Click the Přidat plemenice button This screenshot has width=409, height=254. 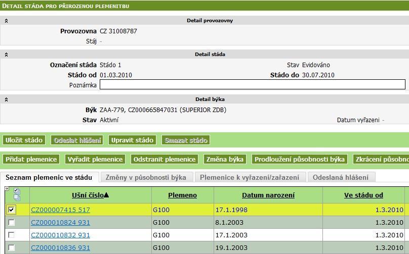click(x=31, y=159)
